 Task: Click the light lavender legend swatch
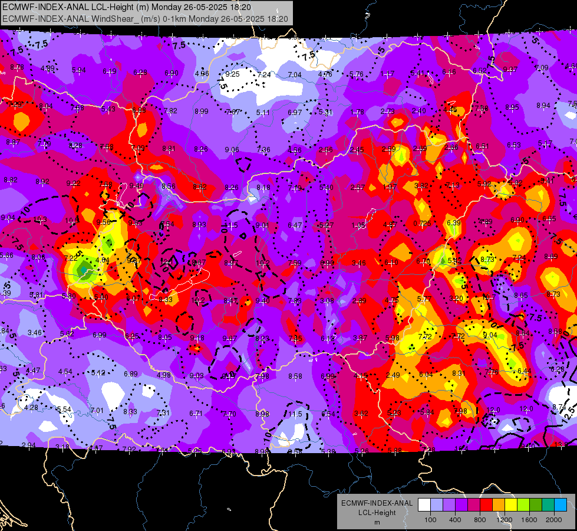(x=437, y=505)
